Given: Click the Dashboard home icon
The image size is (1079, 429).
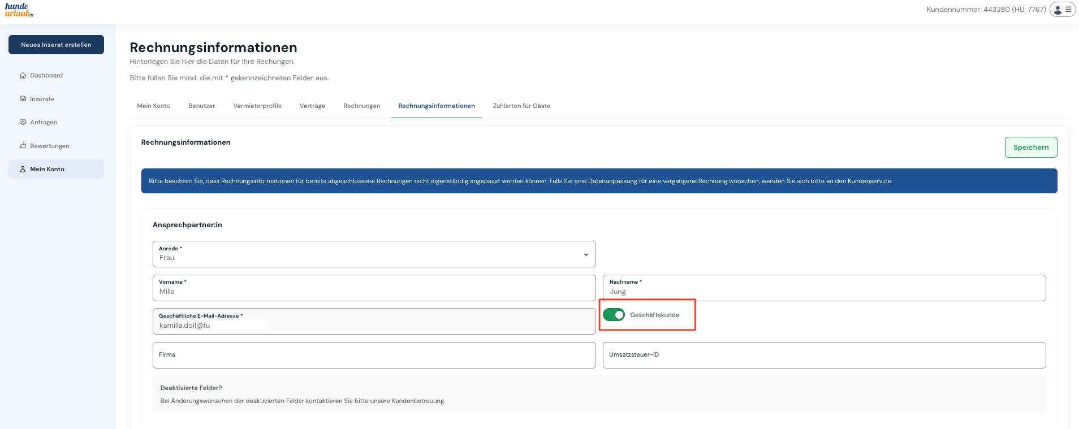Looking at the screenshot, I should 23,75.
